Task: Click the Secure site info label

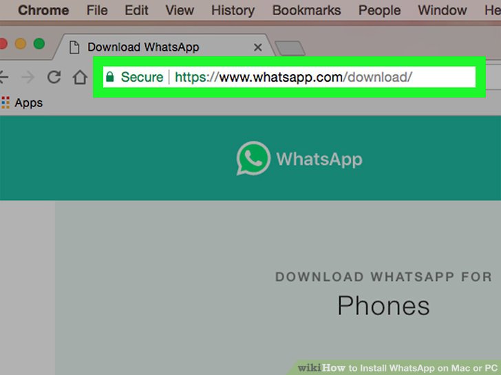Action: pyautogui.click(x=142, y=77)
